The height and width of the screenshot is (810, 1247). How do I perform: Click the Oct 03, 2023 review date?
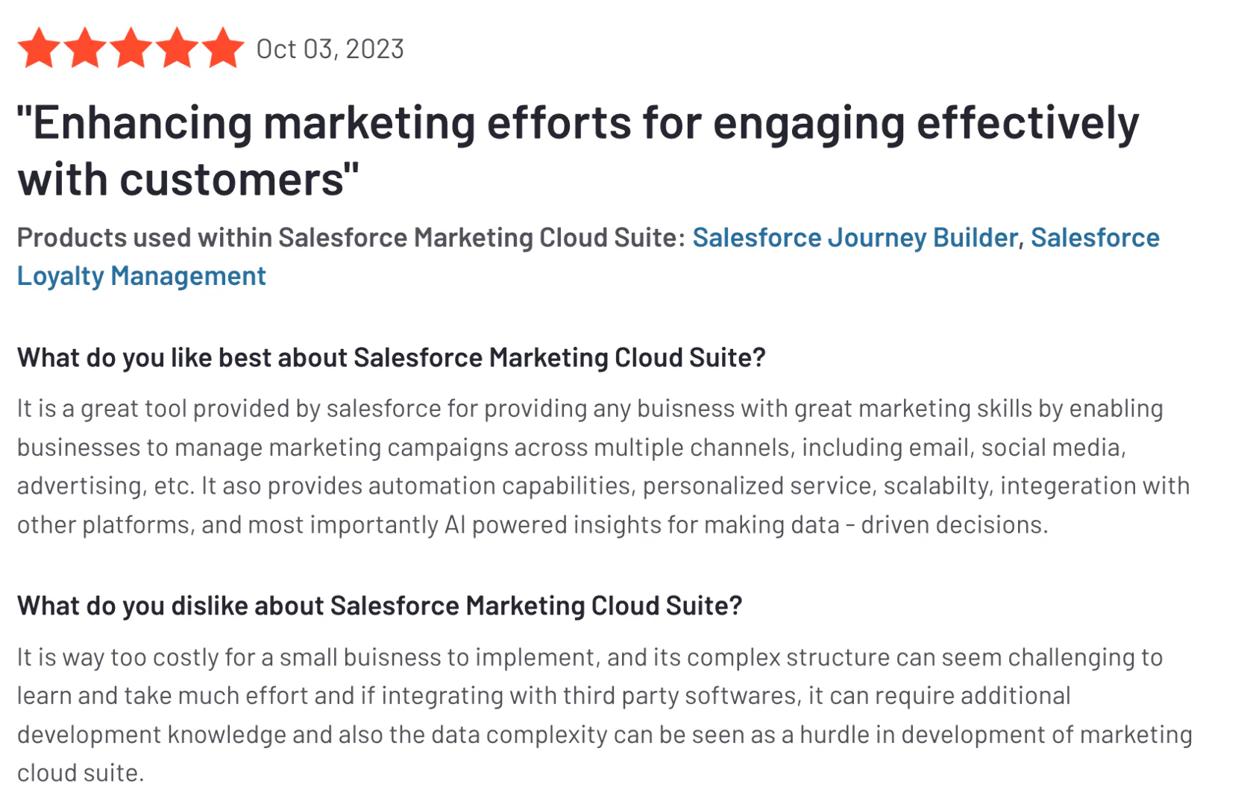coord(330,49)
